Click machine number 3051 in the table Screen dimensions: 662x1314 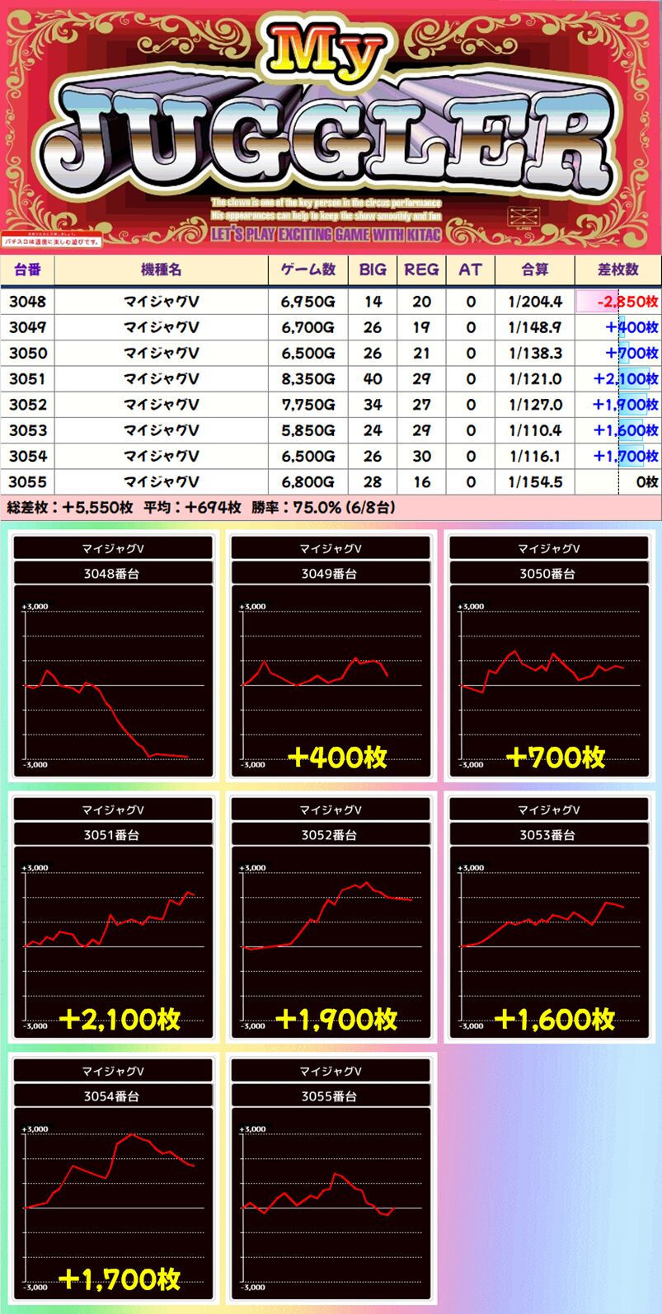(28, 379)
